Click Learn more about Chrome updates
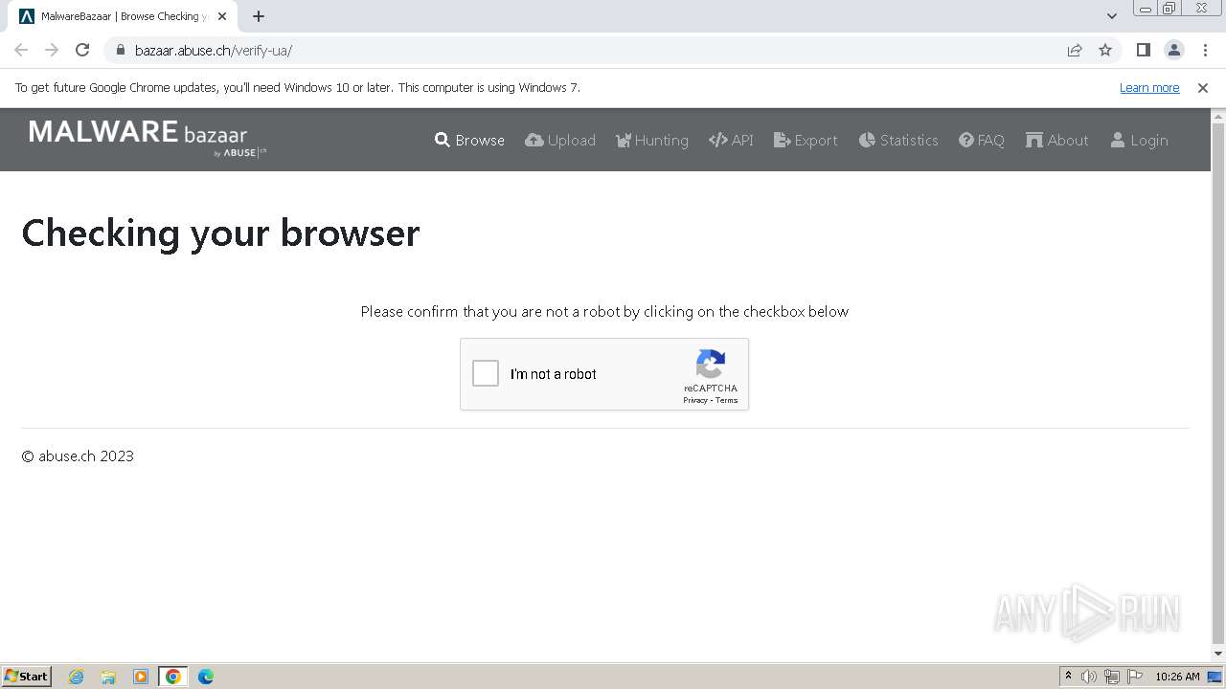Screen dimensions: 1226x689 pos(1149,87)
